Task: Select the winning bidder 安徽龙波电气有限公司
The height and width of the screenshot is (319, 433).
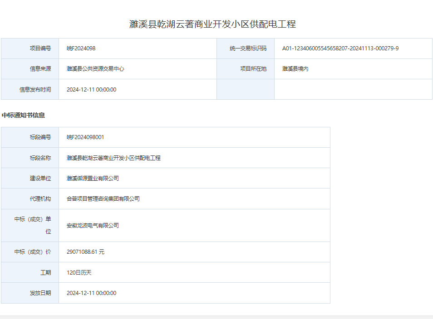Action: tap(93, 225)
